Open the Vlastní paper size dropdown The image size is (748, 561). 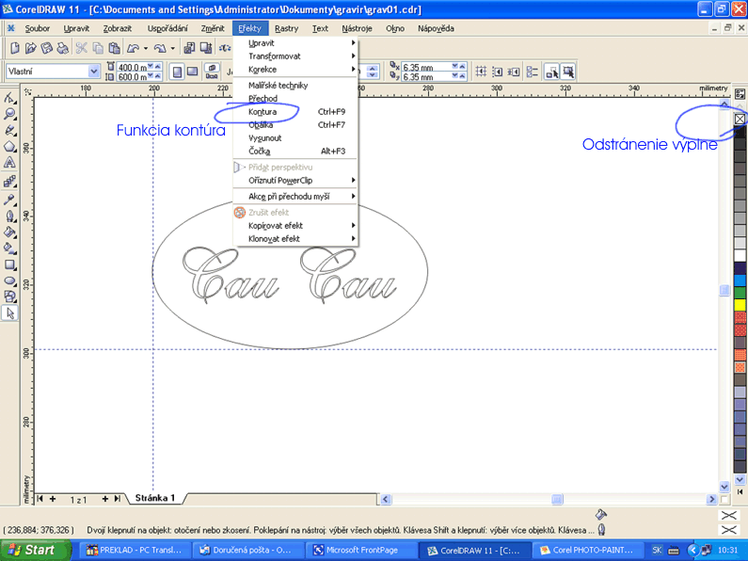(94, 72)
